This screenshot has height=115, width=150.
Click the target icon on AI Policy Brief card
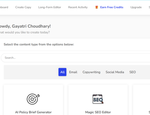[x=33, y=99]
